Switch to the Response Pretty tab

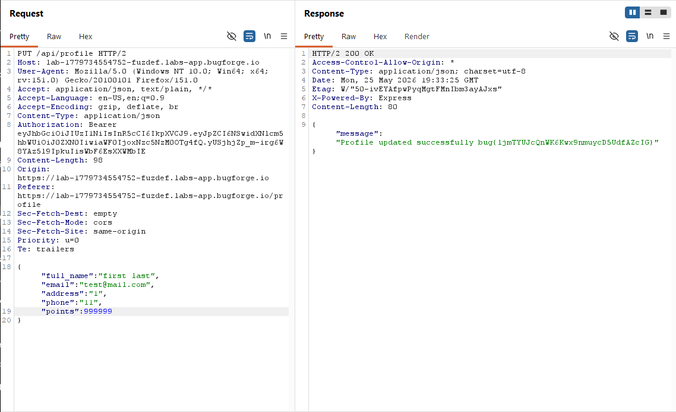[314, 37]
